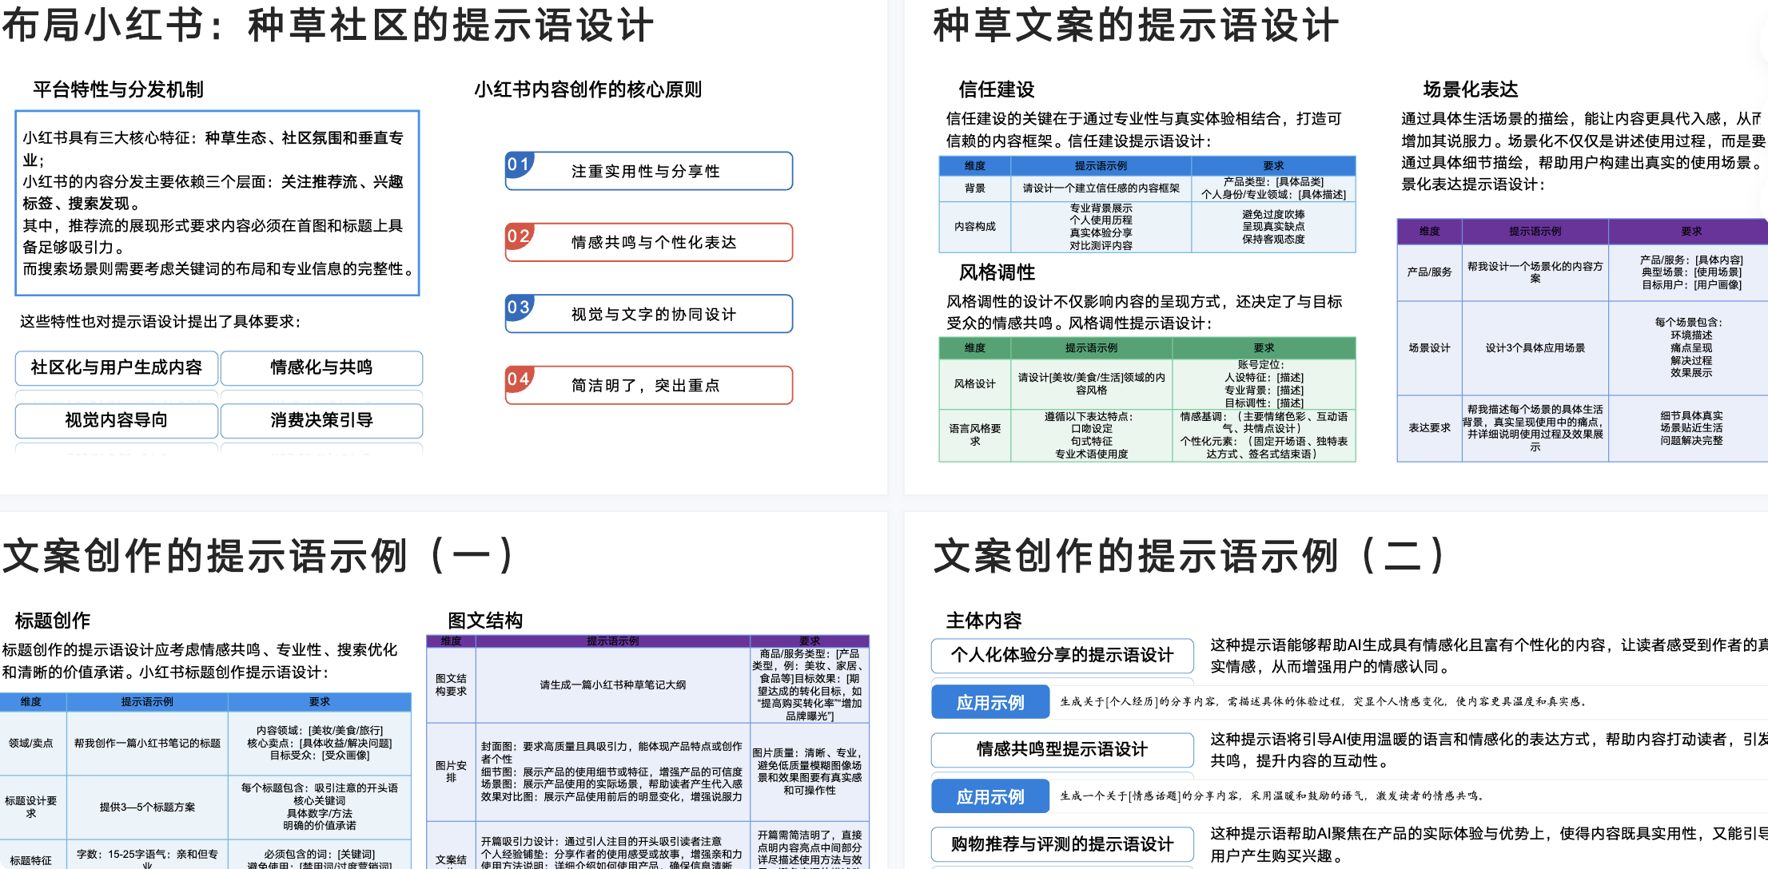Select the 视觉内容导向 box
1768x869 pixels.
[x=116, y=420]
